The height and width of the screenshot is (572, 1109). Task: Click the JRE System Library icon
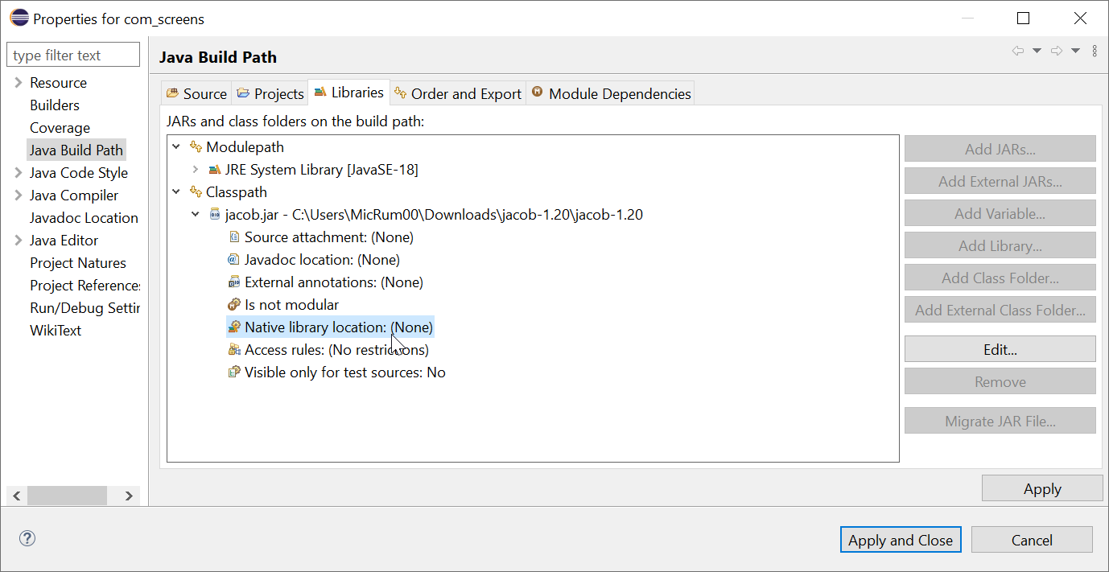tap(215, 169)
